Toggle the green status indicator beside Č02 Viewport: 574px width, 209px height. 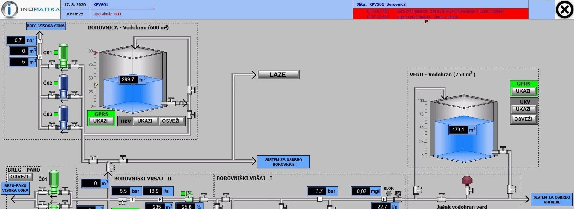(56, 83)
